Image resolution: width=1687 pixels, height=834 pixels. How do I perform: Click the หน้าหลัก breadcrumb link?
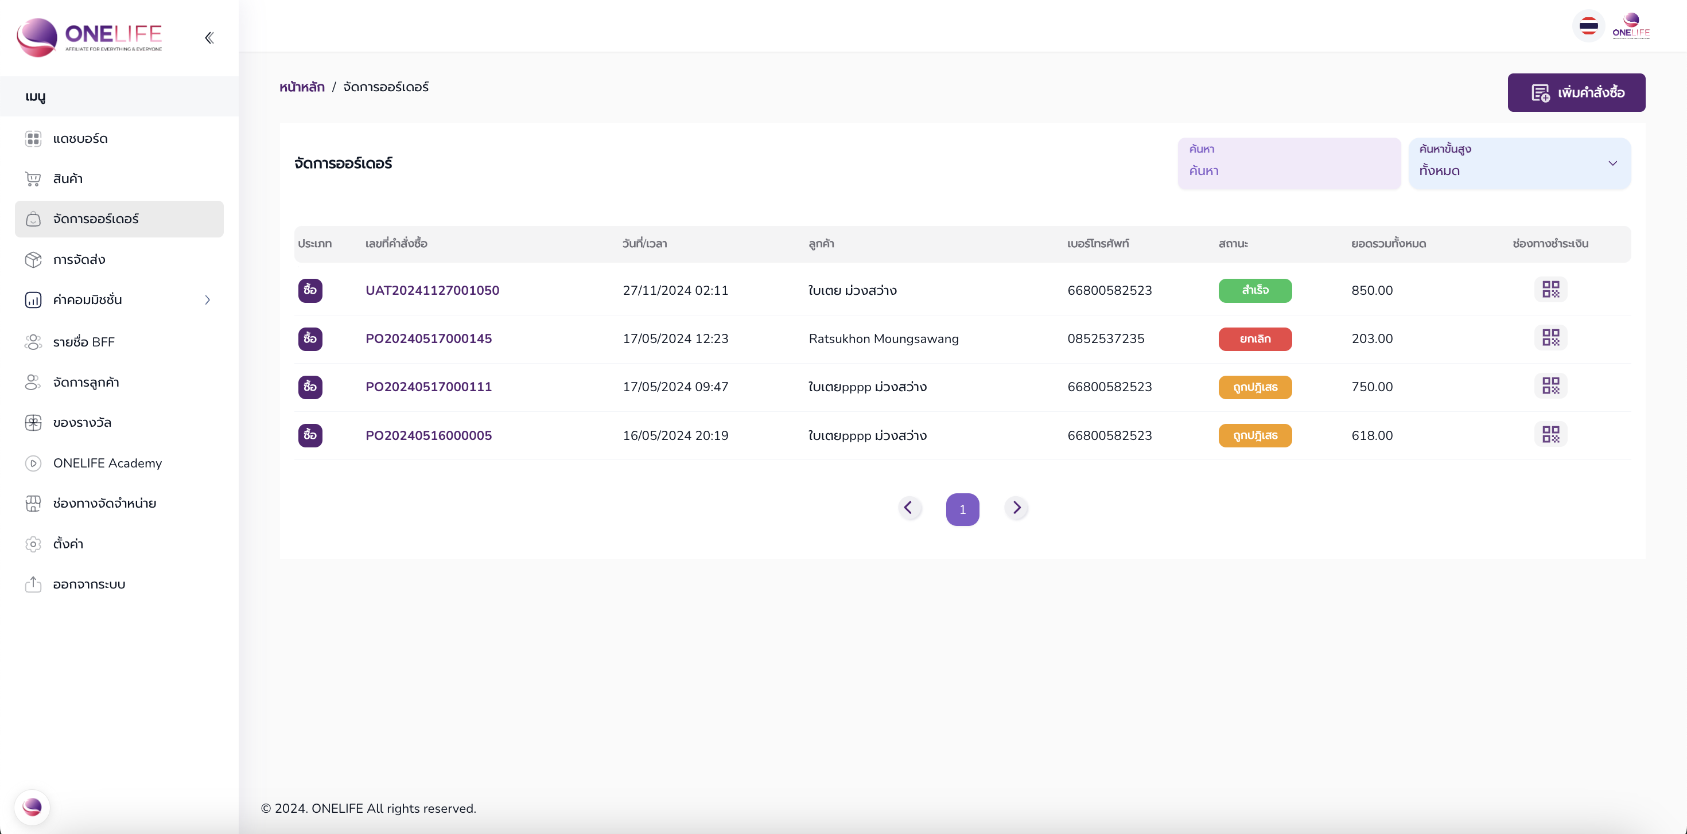tap(302, 87)
